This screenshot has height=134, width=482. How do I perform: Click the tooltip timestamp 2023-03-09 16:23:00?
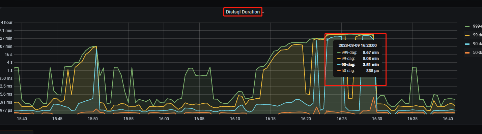tap(358, 45)
